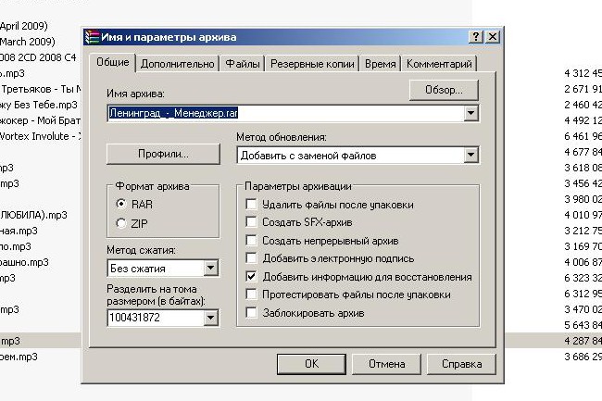Click the April 2009) entry in background list
The width and height of the screenshot is (602, 401).
24,26
